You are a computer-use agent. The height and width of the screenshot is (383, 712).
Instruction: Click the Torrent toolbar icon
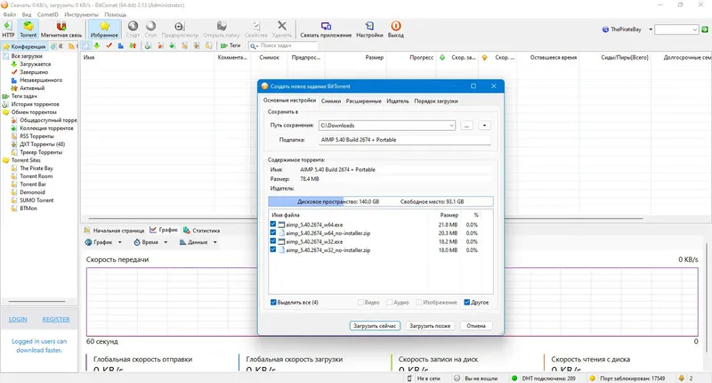pos(28,29)
